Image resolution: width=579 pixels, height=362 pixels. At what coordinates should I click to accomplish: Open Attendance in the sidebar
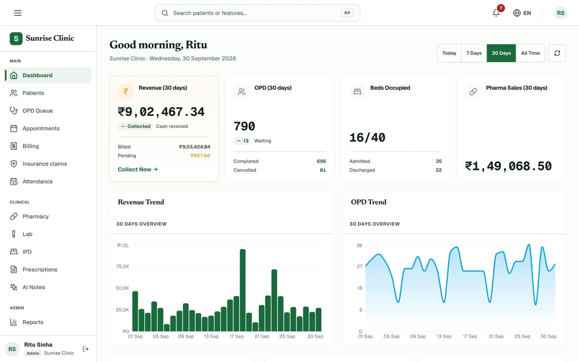pyautogui.click(x=48, y=181)
